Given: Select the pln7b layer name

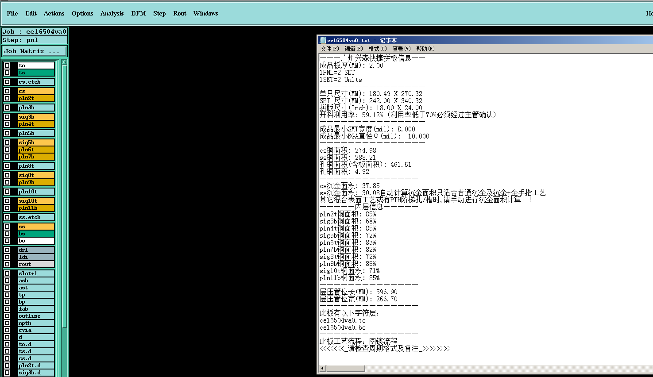Looking at the screenshot, I should click(x=36, y=157).
